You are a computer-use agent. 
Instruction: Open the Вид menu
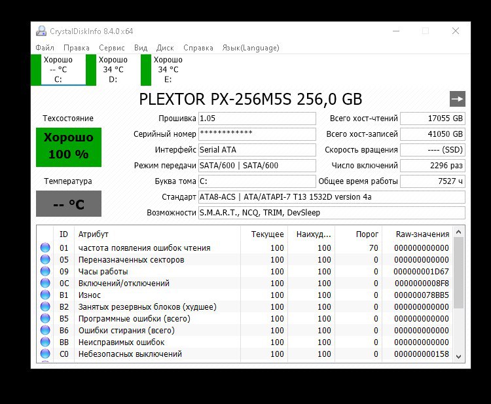click(141, 48)
